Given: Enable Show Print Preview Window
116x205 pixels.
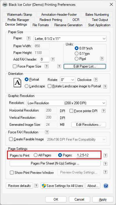Looking at the screenshot, I should pos(12,173).
